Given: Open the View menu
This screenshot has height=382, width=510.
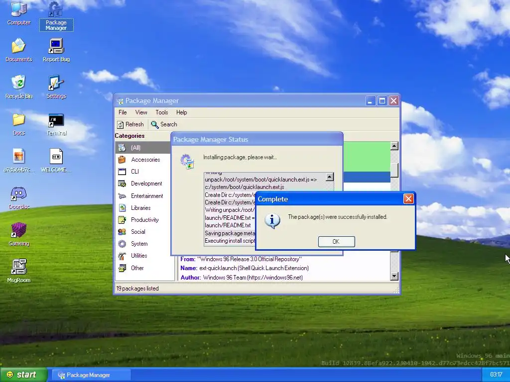Looking at the screenshot, I should [x=141, y=112].
